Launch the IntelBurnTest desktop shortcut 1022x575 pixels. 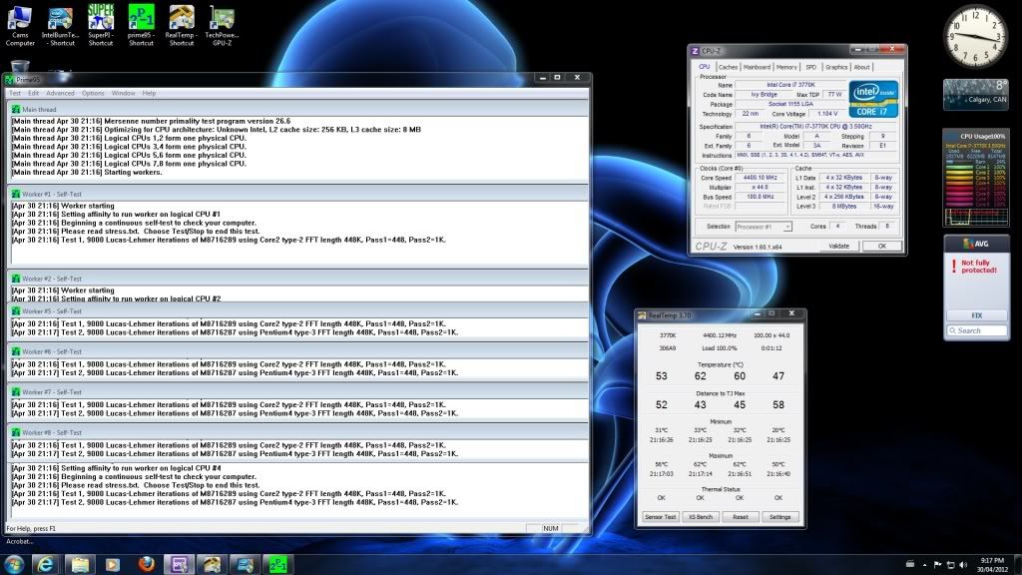point(61,26)
